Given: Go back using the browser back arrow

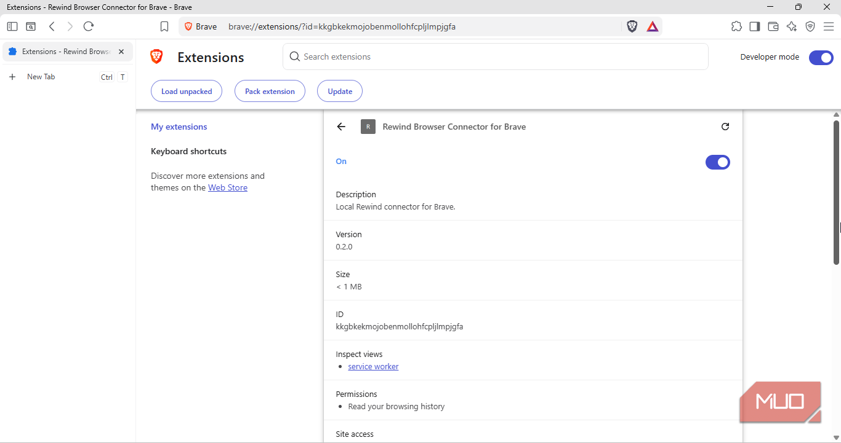Looking at the screenshot, I should 52,26.
